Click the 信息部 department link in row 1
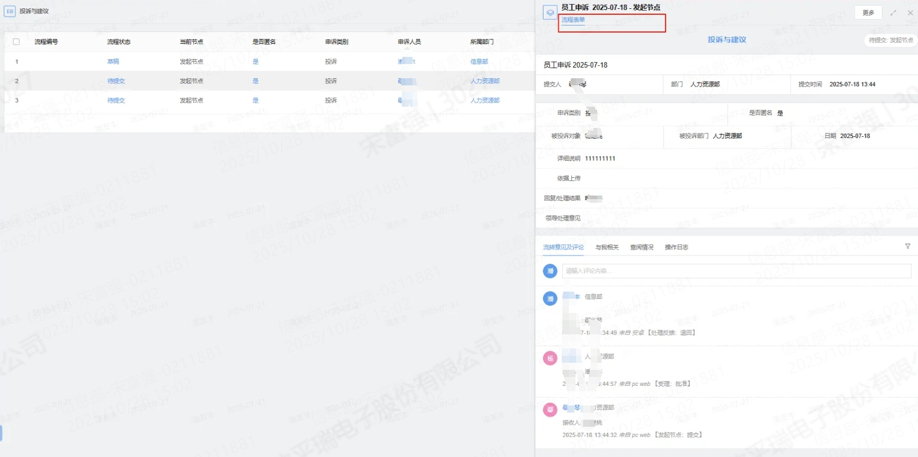The image size is (918, 457). point(479,62)
